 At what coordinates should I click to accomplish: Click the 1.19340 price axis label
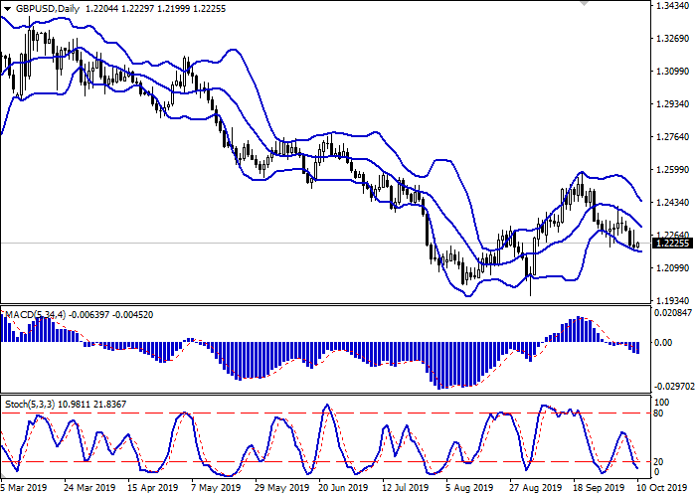(673, 300)
